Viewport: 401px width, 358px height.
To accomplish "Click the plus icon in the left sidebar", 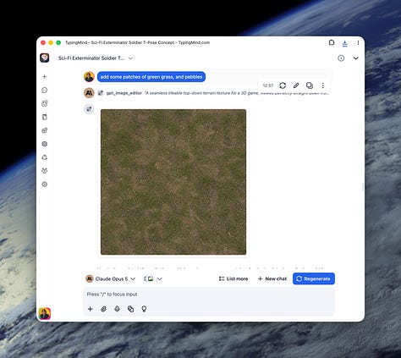I will tap(45, 76).
